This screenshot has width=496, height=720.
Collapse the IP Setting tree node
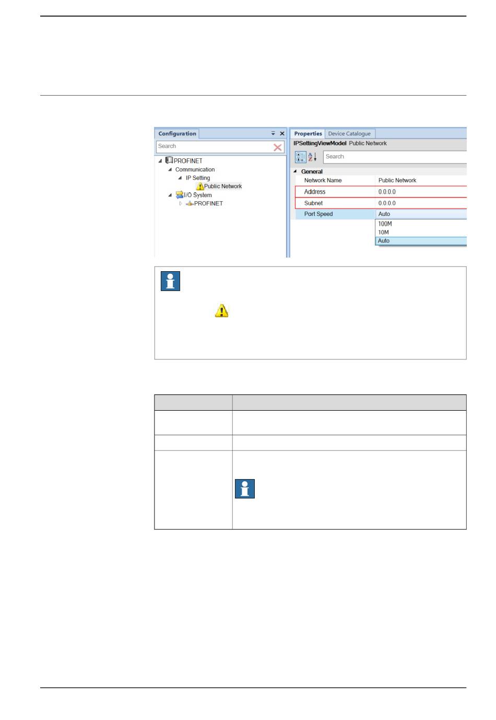180,178
